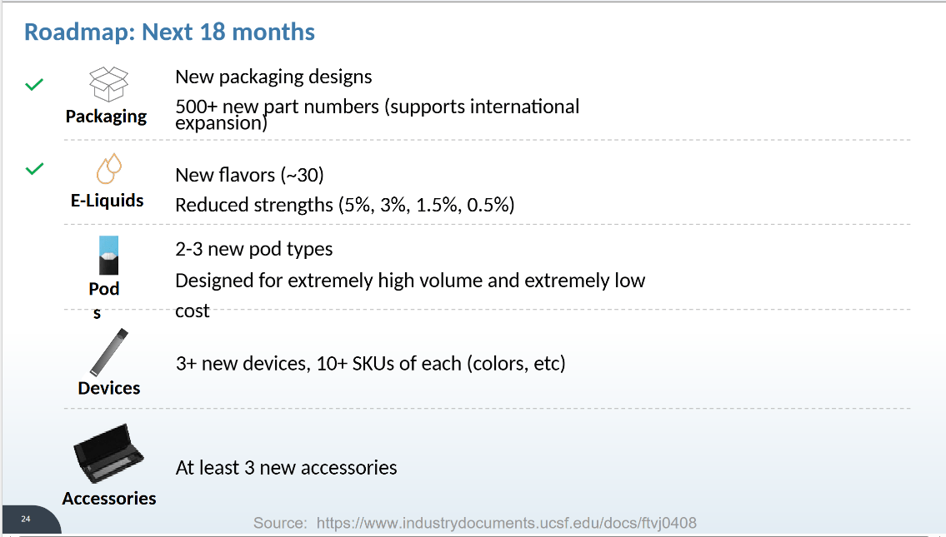Select the 'E-Liquids' label

[x=107, y=201]
